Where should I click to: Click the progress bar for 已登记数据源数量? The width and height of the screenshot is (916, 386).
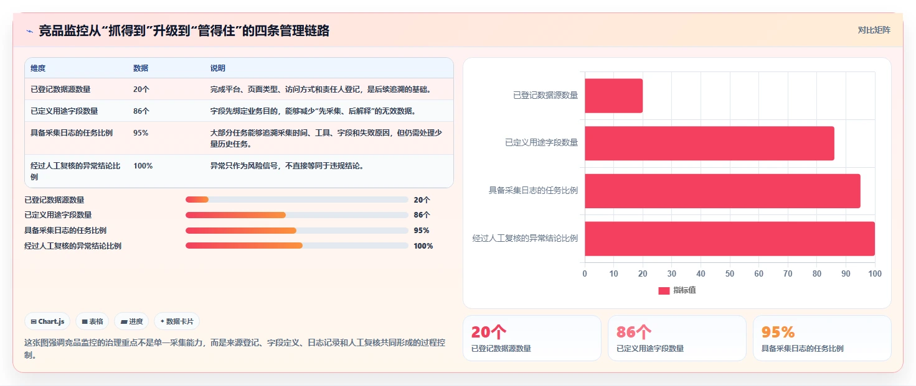[x=296, y=200]
